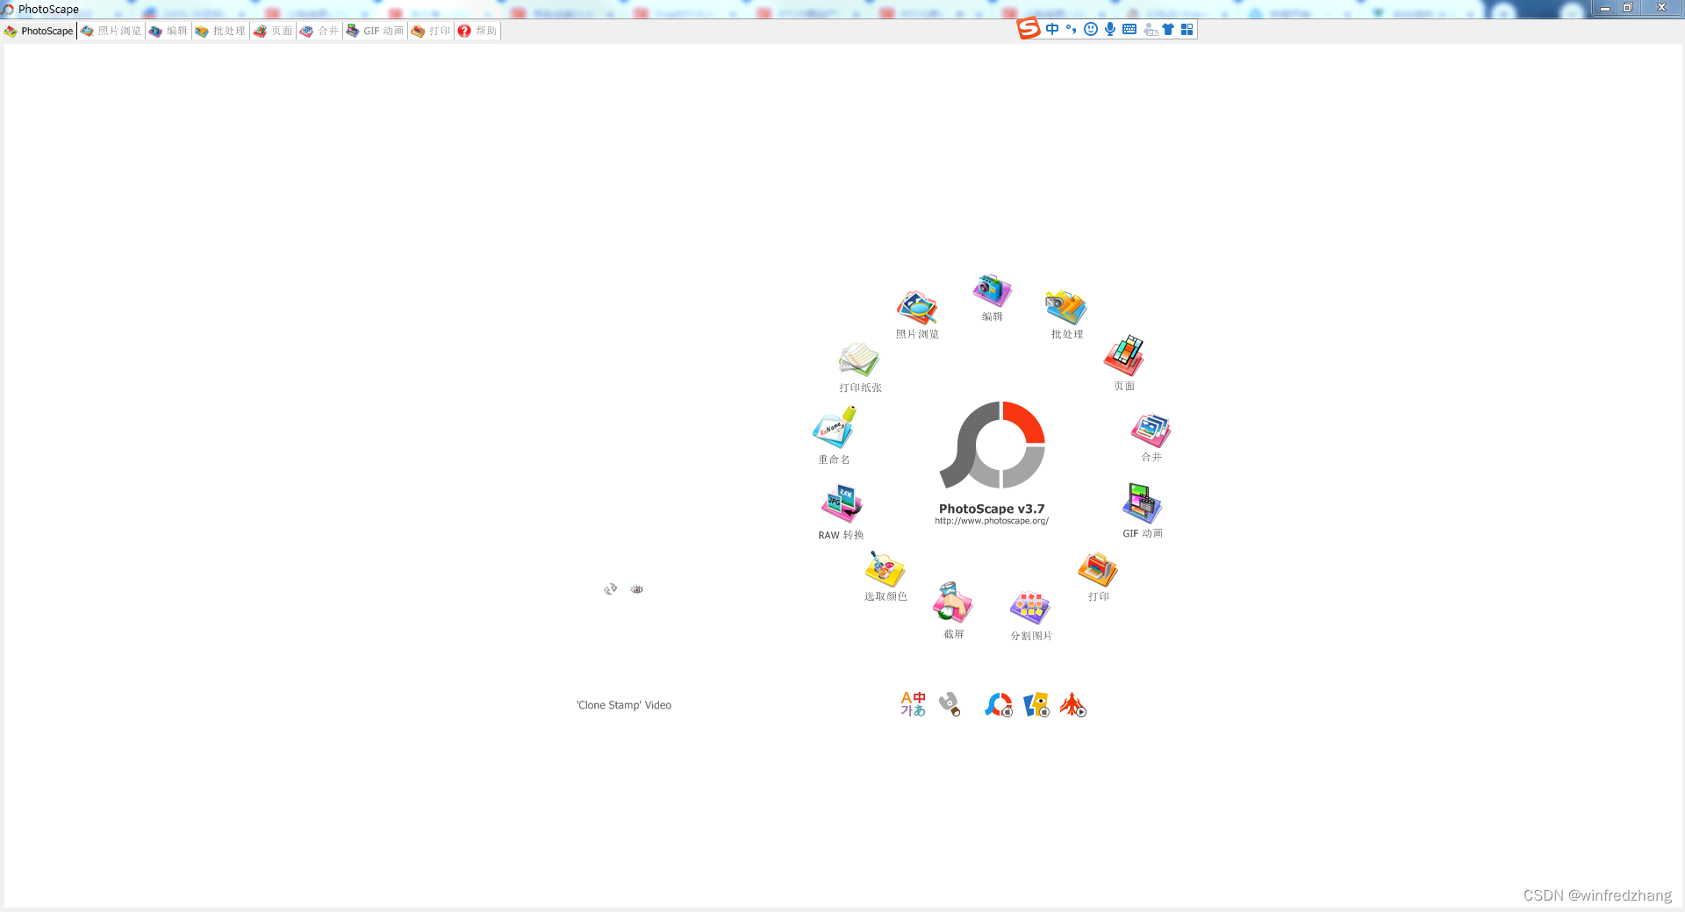Open the http://www.photoscape.org/ link
The image size is (1685, 912).
pyautogui.click(x=992, y=521)
